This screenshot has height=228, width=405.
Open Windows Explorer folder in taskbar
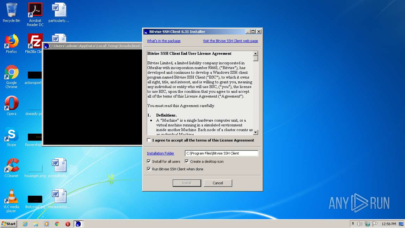click(36, 224)
